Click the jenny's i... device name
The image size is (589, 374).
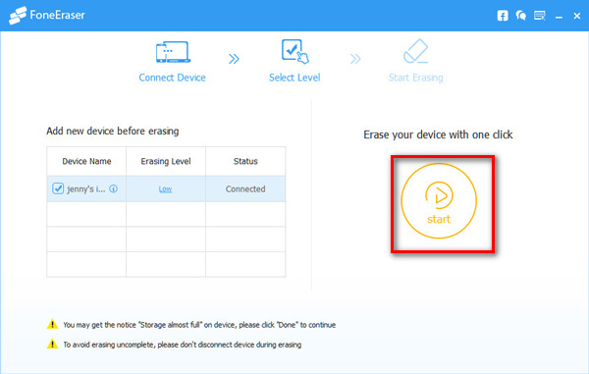pos(86,188)
